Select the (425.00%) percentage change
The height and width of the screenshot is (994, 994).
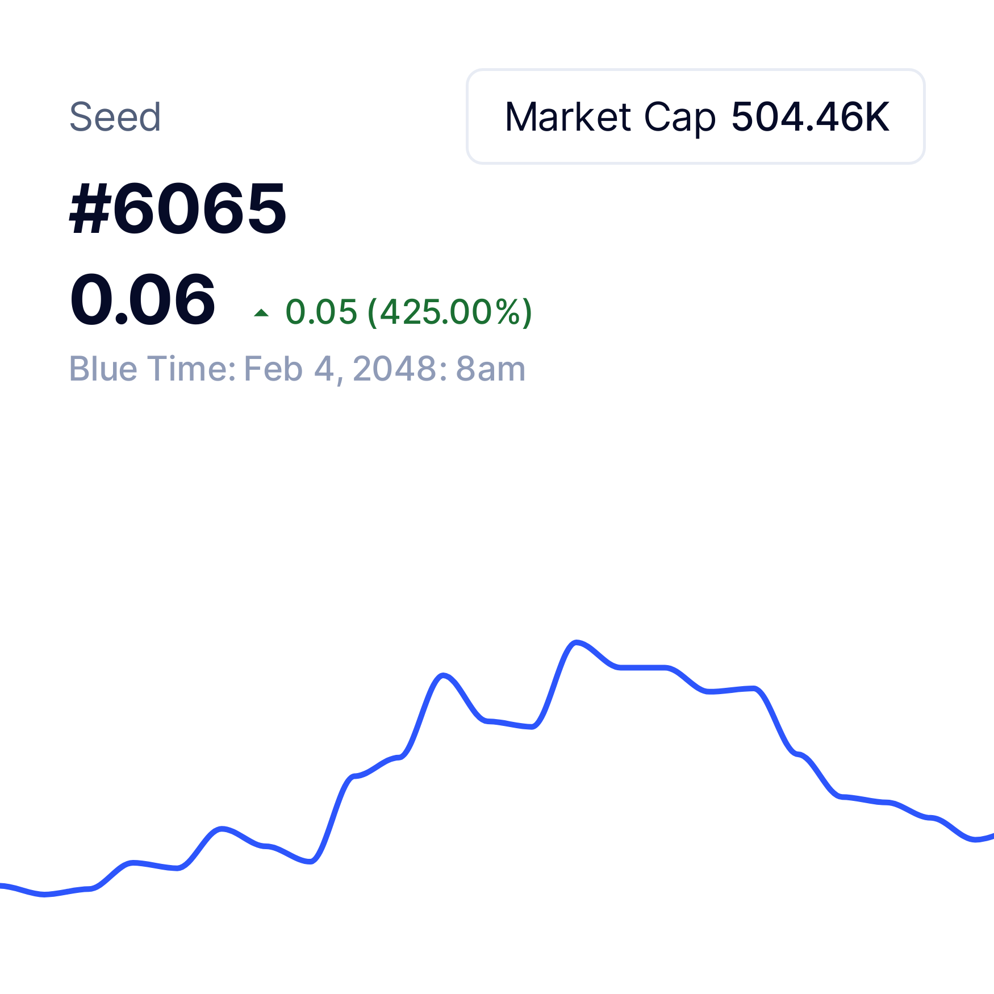pos(450,312)
